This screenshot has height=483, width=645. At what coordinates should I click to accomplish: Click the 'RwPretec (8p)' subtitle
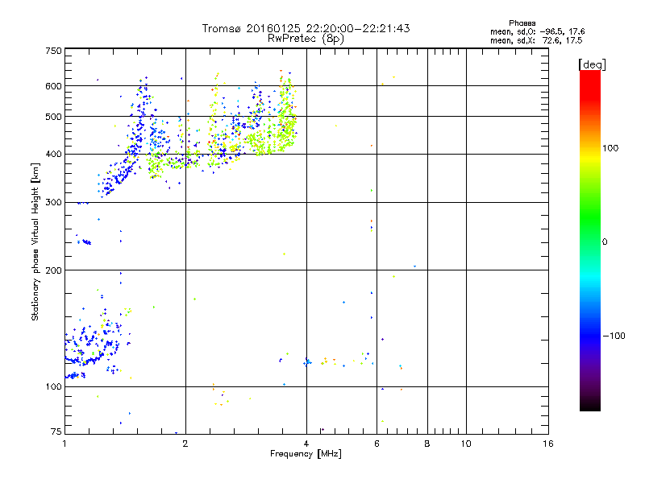(306, 39)
